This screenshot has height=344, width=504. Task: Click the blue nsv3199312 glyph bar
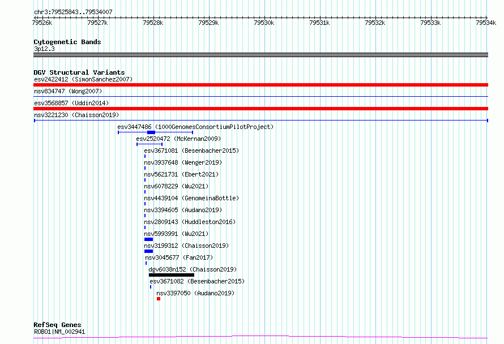tap(148, 251)
